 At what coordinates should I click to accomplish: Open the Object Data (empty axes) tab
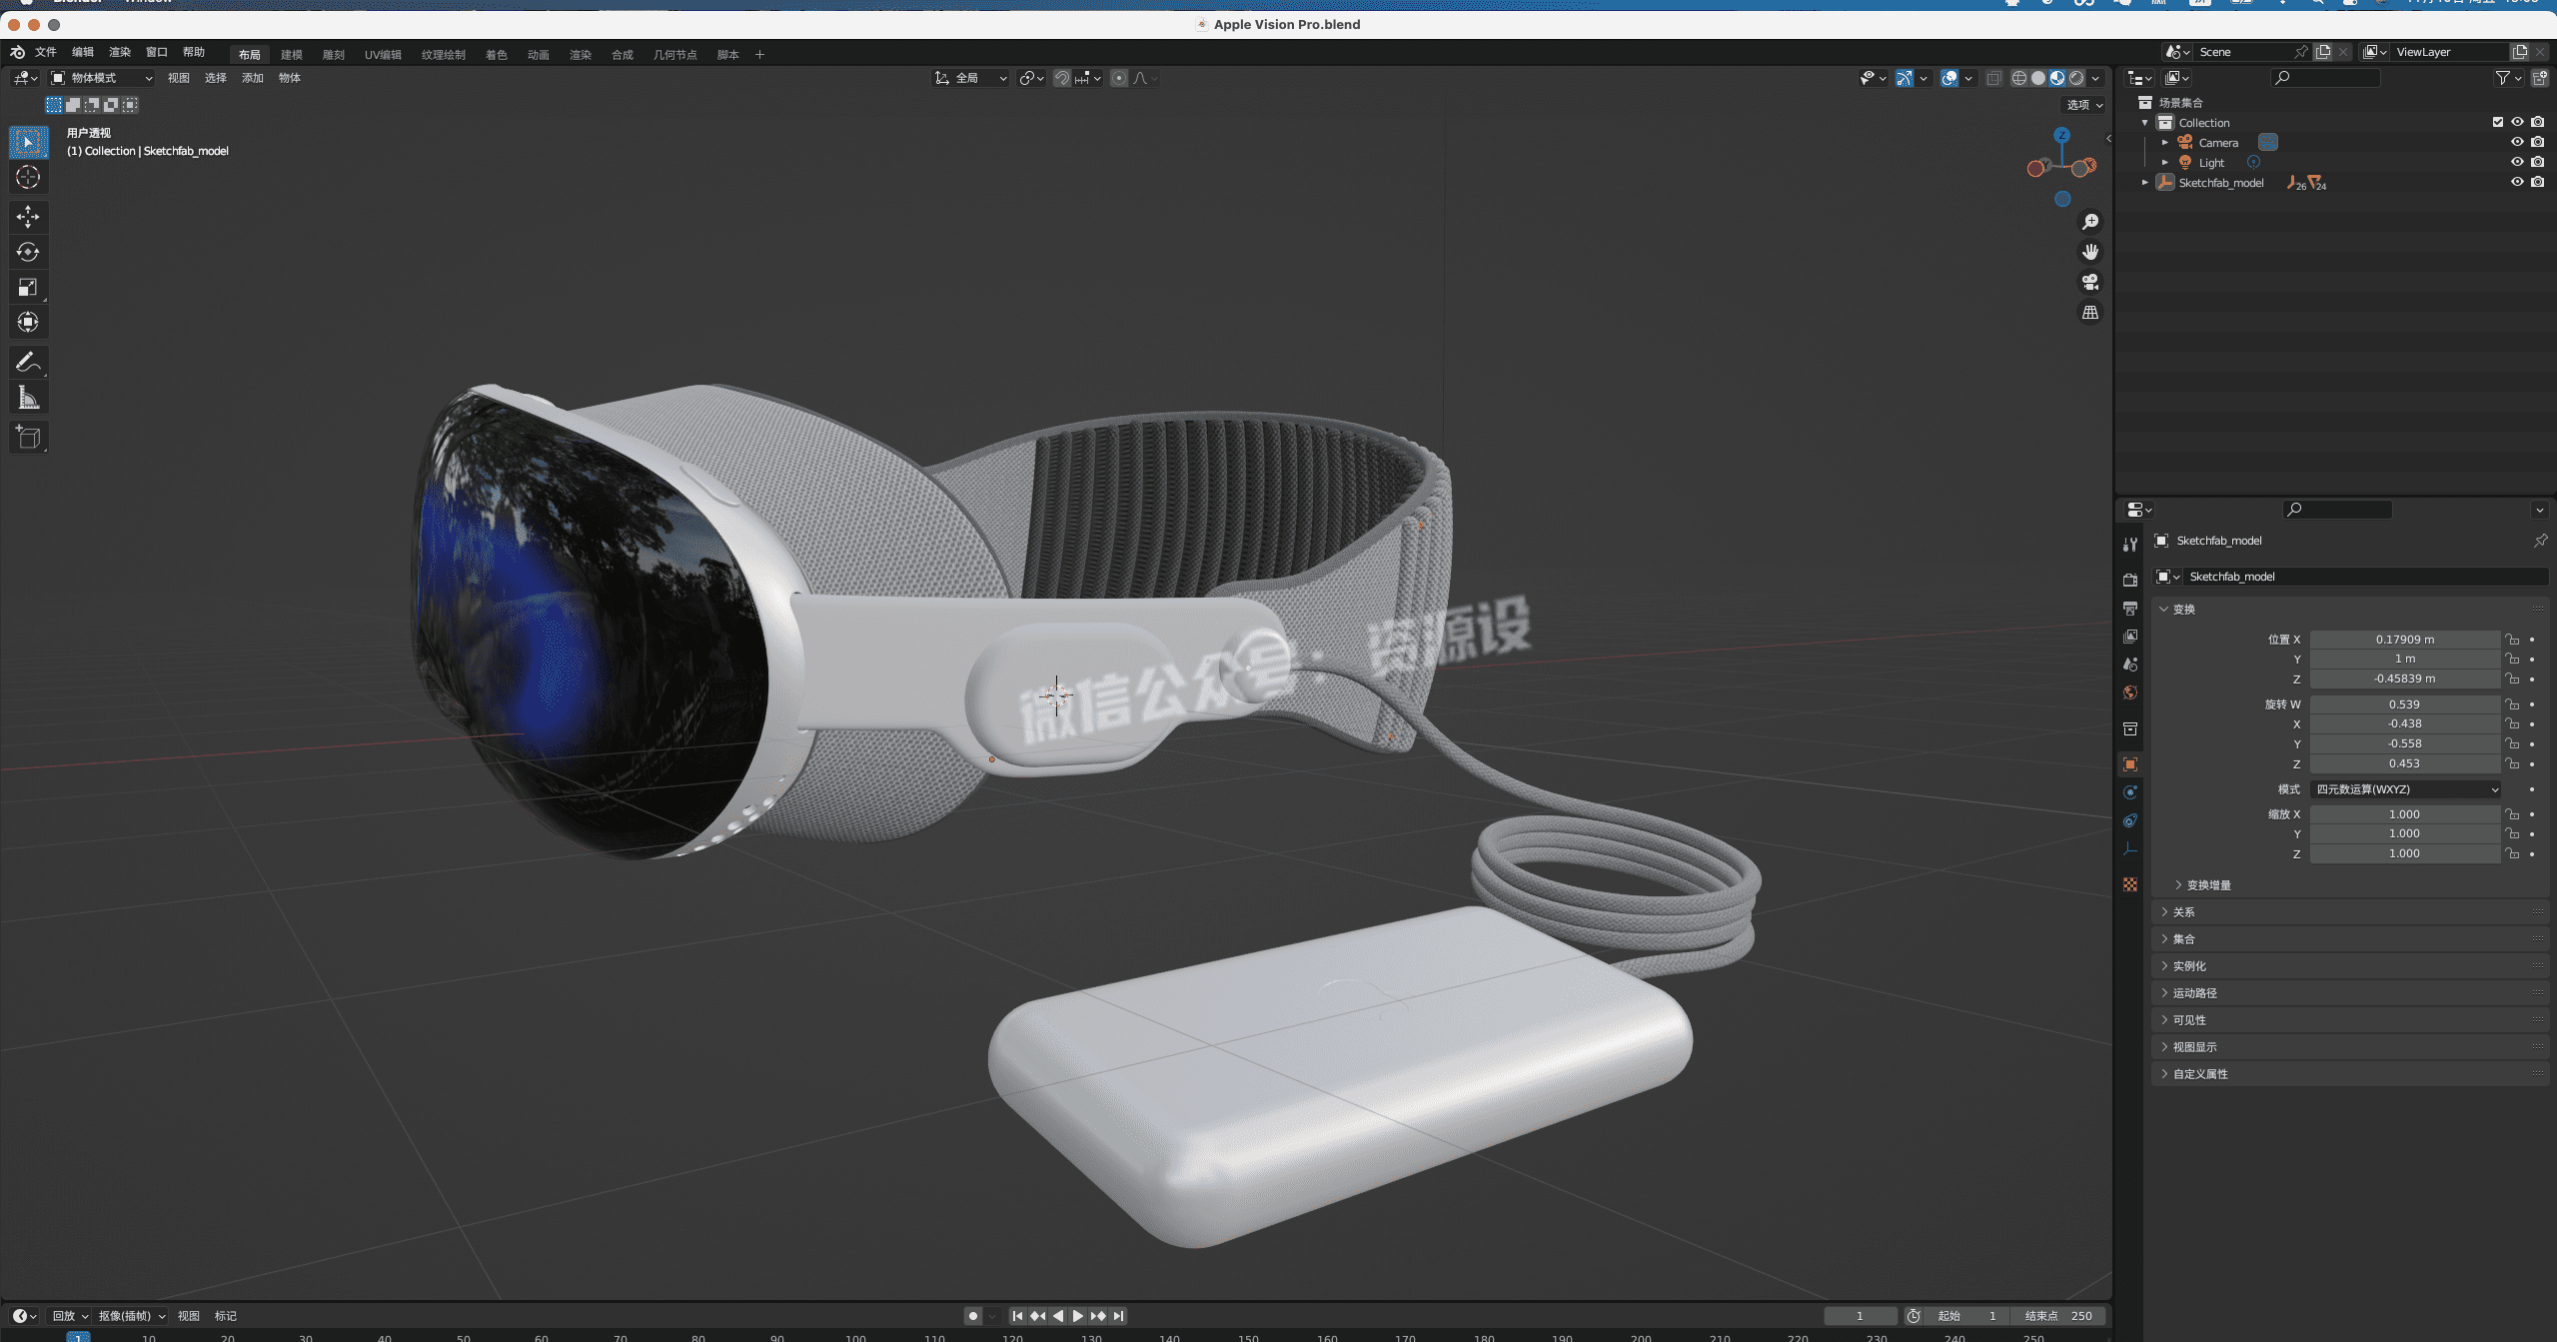tap(2130, 848)
